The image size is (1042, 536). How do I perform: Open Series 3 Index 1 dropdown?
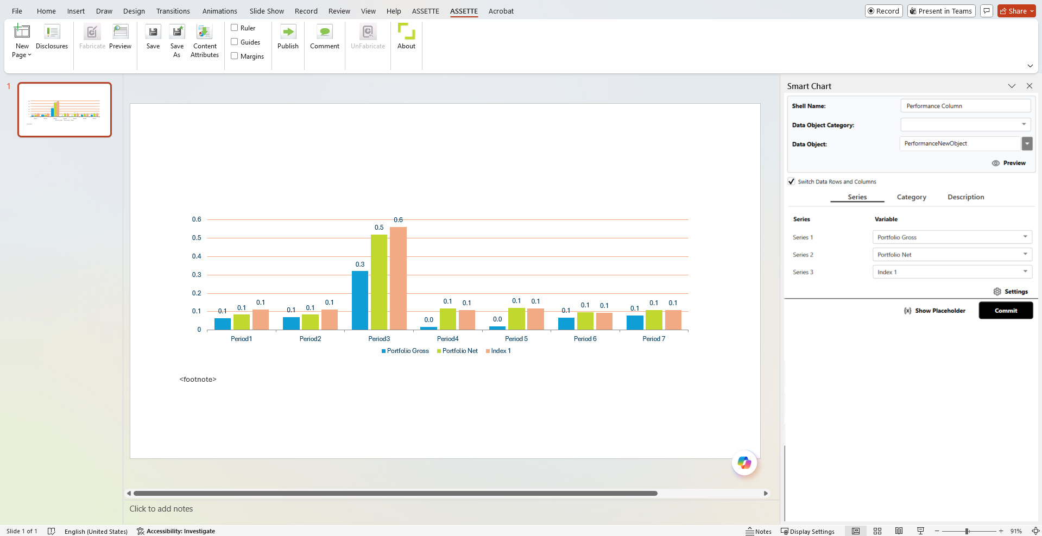pos(1025,272)
